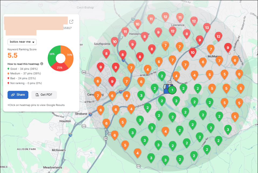Open the "botox near me" keyword dropdown
This screenshot has height=173, width=258.
pos(22,42)
